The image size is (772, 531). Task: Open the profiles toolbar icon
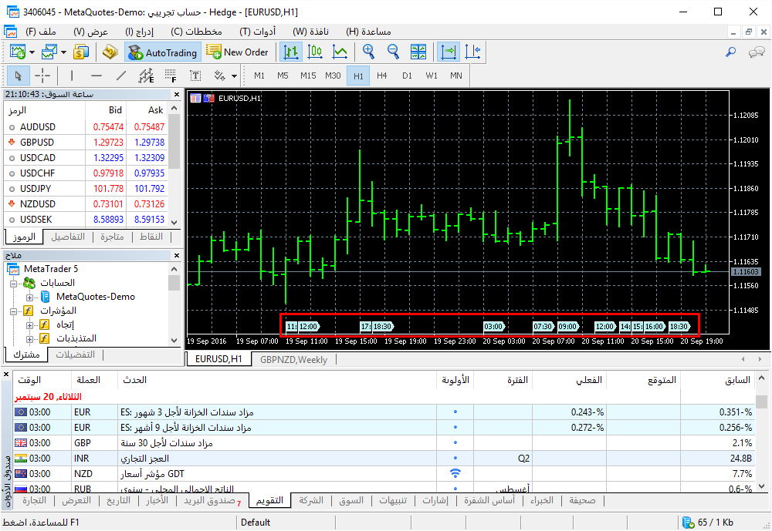49,52
